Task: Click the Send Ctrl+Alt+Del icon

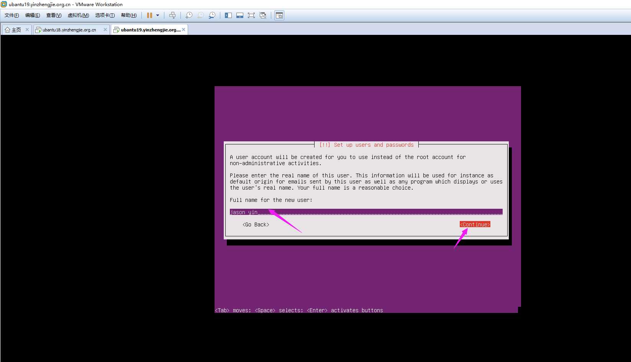Action: pos(172,15)
